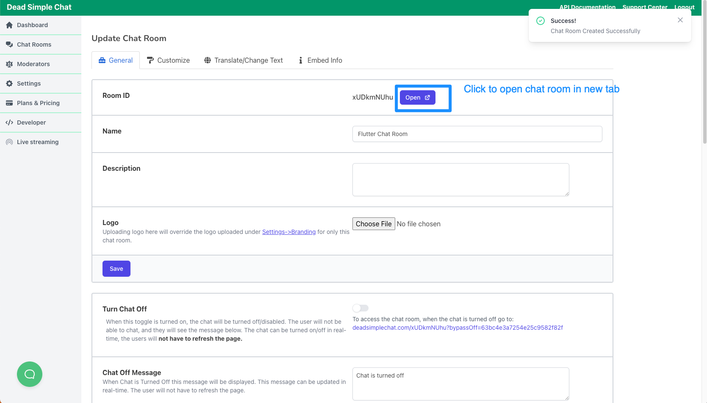Screen dimensions: 707x403
Task: Open the help chat bubble widget
Action: pos(29,374)
